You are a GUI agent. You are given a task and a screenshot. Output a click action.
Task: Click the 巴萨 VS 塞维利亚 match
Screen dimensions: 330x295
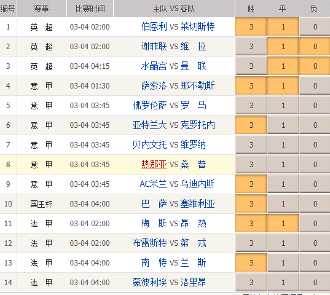[178, 203]
